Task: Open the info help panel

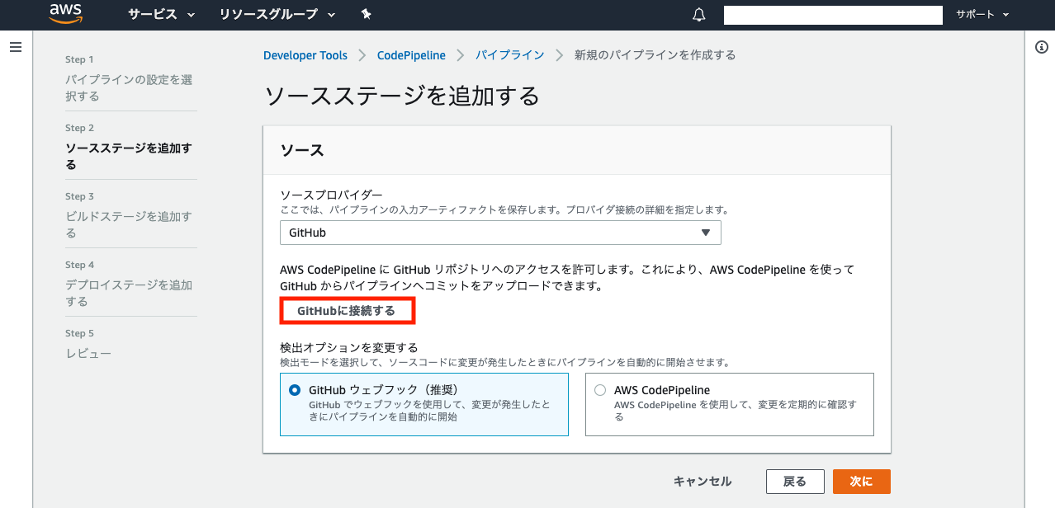Action: click(1041, 48)
